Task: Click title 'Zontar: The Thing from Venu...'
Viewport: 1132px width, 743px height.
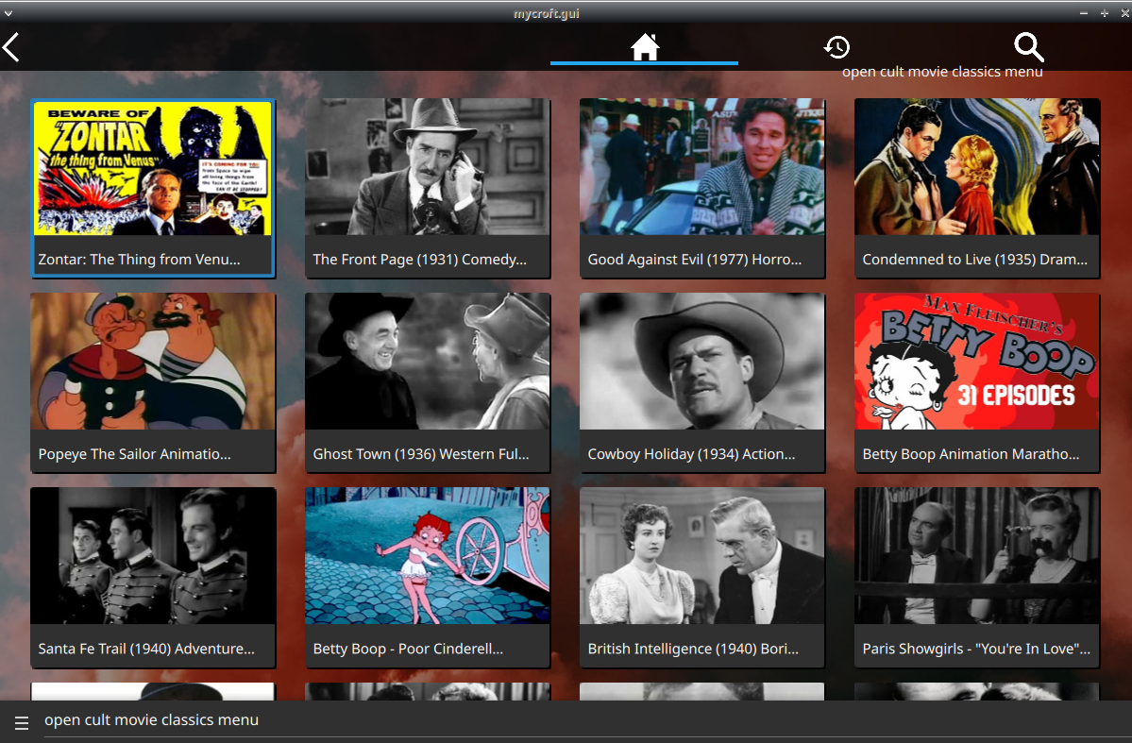Action: [x=140, y=260]
